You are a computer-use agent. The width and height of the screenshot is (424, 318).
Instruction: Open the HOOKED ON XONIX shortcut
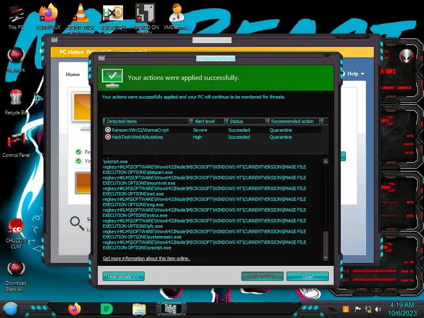[145, 17]
